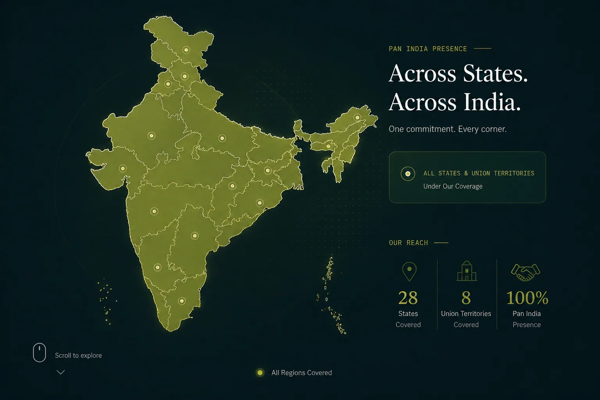
Task: Select the Himachal Pradesh map marker
Action: point(184,77)
